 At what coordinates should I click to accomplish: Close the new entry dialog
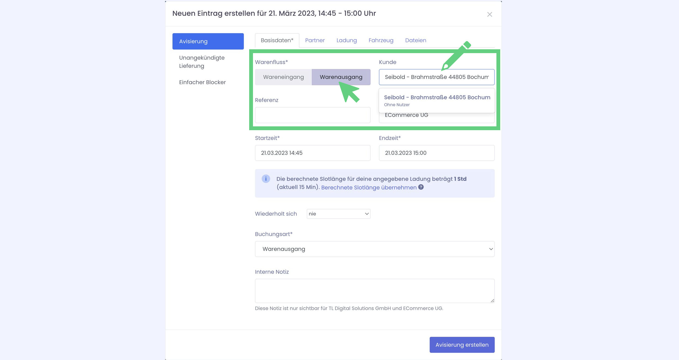(x=489, y=14)
